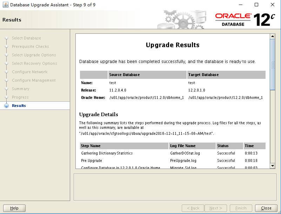Click the time value 0:00:13
The height and width of the screenshot is (214, 281).
(251, 153)
